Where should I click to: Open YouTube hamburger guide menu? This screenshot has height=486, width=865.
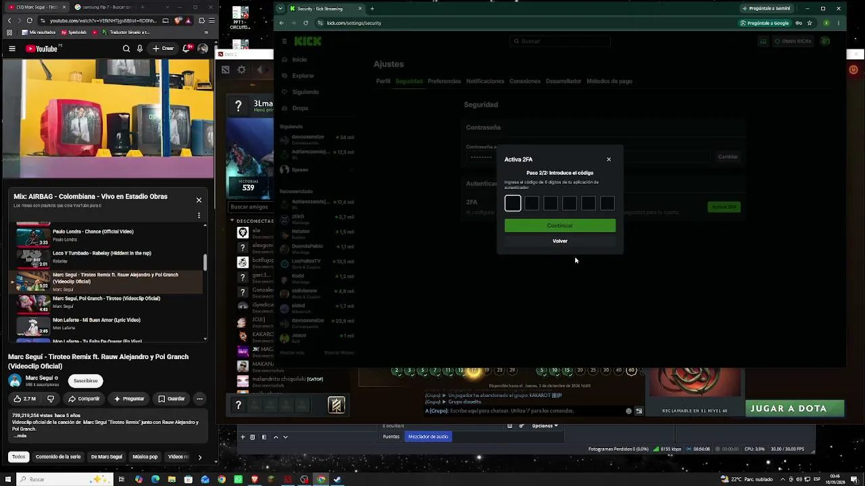click(12, 49)
